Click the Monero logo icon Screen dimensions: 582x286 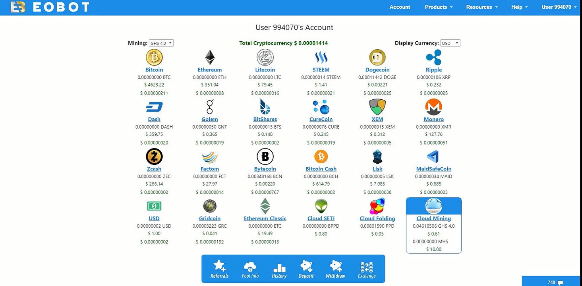(x=434, y=107)
